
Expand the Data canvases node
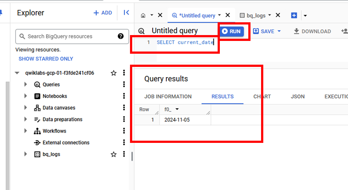(26, 107)
